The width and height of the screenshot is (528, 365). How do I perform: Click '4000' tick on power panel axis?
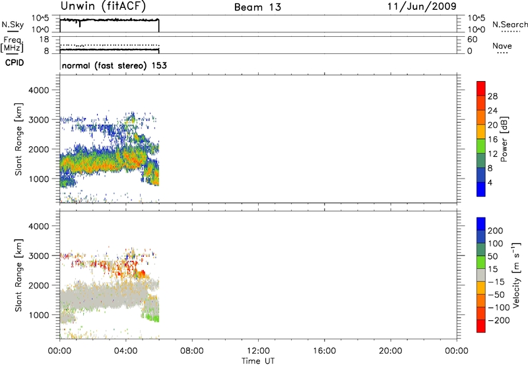pyautogui.click(x=38, y=90)
